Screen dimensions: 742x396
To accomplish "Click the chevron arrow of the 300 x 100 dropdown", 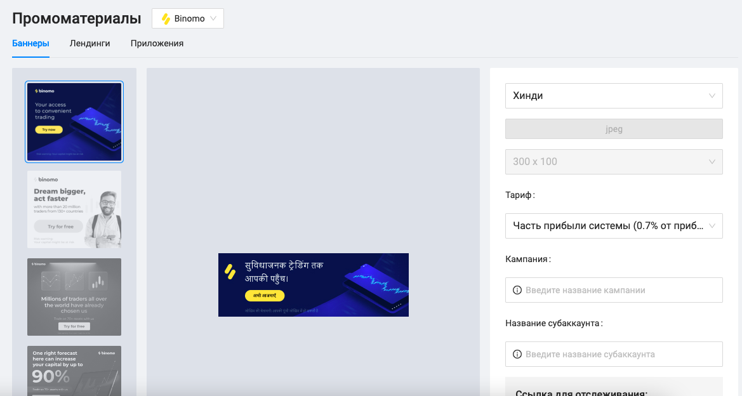I will point(712,162).
